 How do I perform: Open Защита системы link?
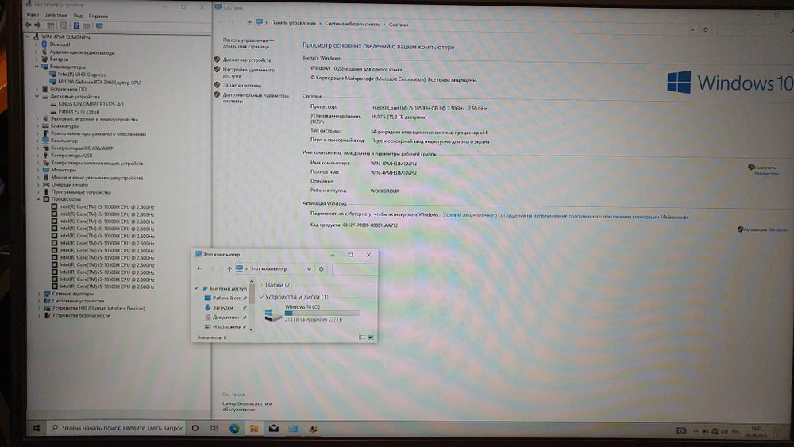[x=242, y=85]
